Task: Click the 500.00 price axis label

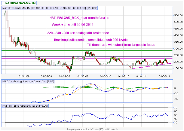Action: pyautogui.click(x=179, y=22)
